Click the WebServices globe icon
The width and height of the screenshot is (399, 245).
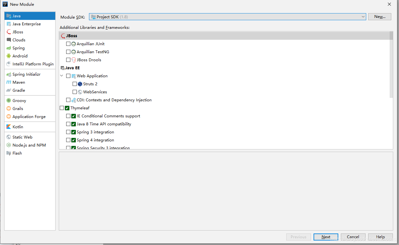pyautogui.click(x=80, y=92)
